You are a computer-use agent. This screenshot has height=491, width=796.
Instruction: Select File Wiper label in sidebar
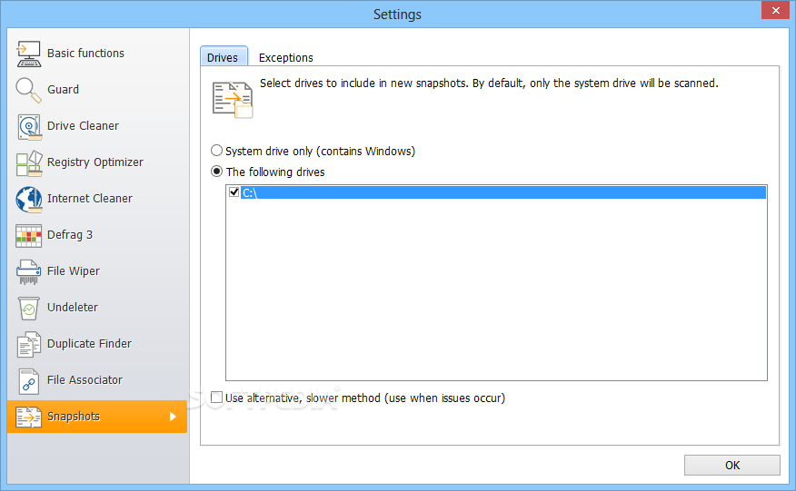coord(74,271)
